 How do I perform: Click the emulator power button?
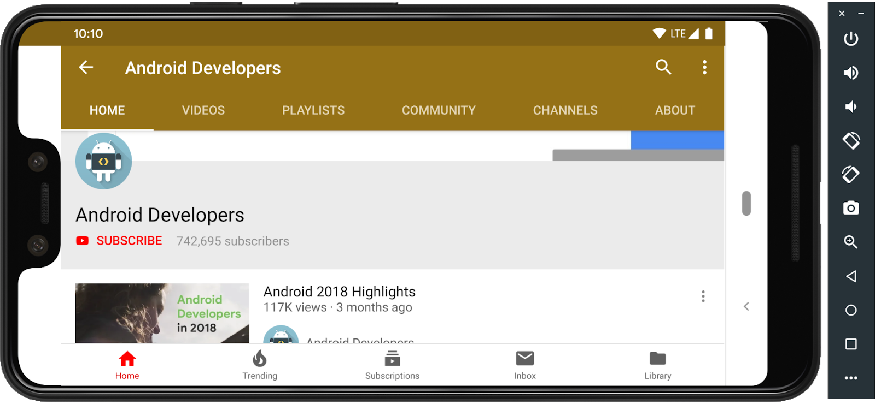pyautogui.click(x=851, y=39)
